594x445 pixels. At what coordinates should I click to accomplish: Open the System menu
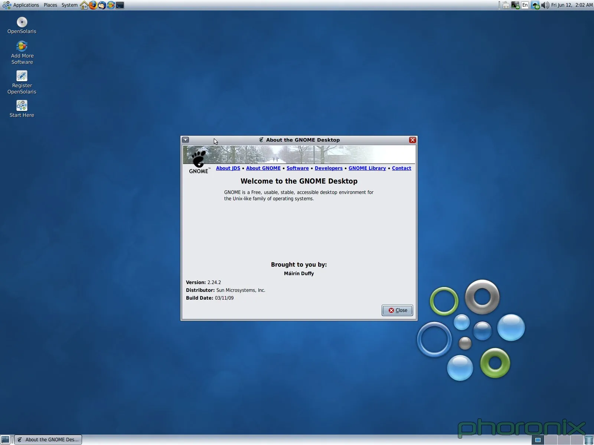69,5
